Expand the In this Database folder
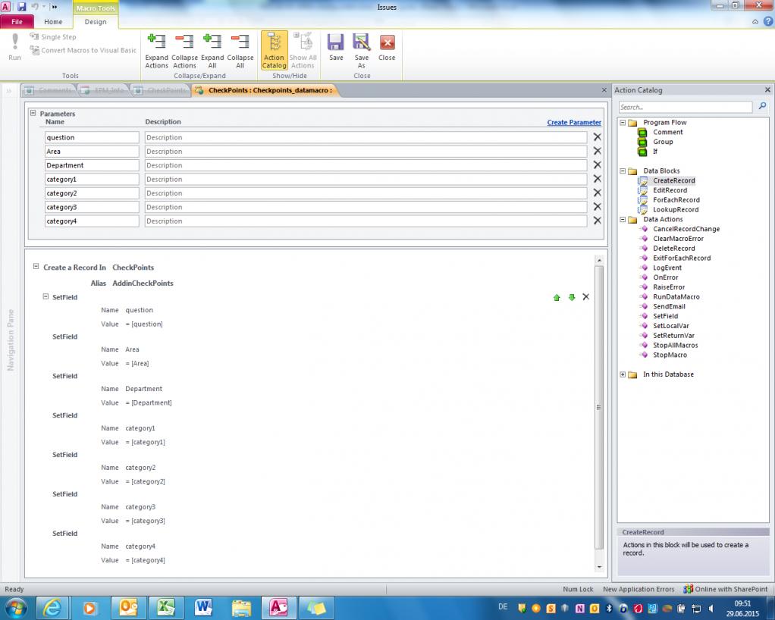 pyautogui.click(x=623, y=374)
